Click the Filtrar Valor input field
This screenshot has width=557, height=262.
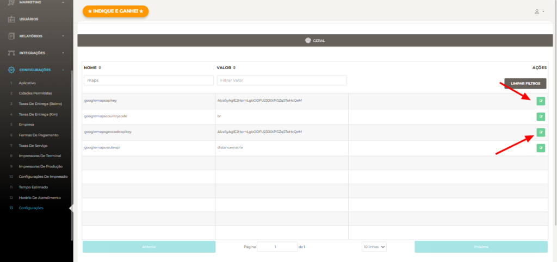[281, 80]
